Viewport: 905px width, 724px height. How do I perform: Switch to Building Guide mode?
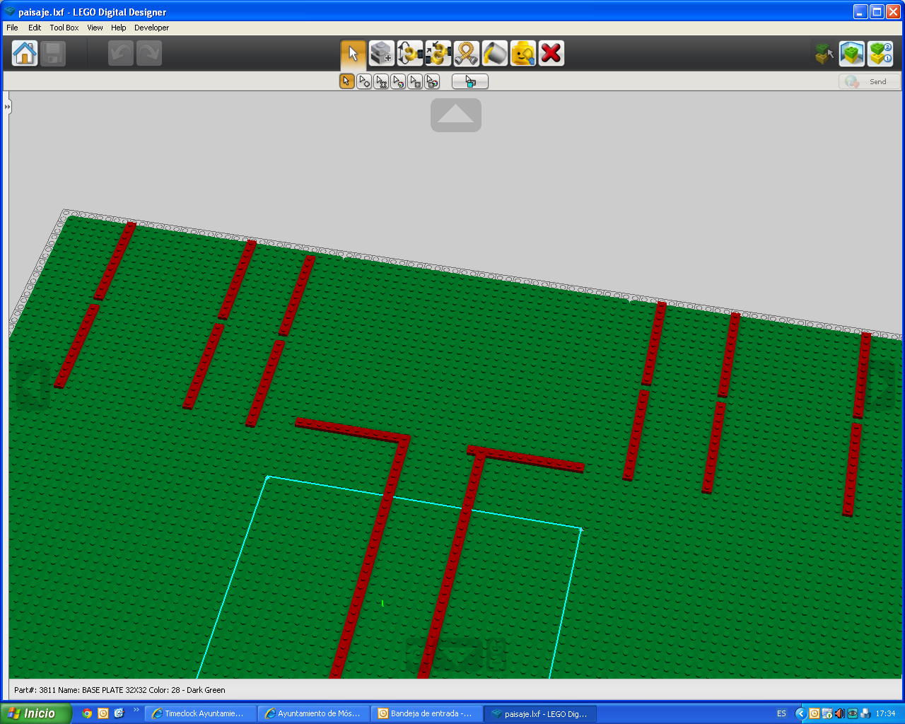coord(880,54)
